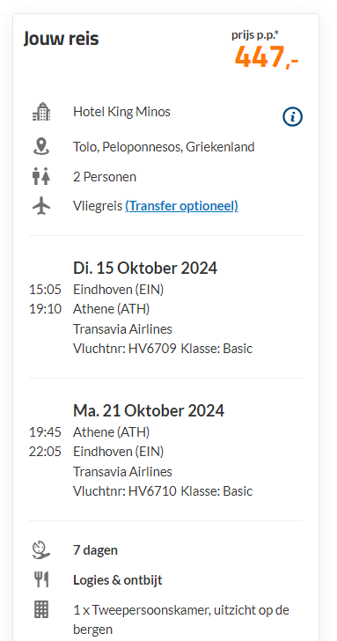Click the two persons icon
Viewport: 337px width, 641px height.
click(41, 176)
